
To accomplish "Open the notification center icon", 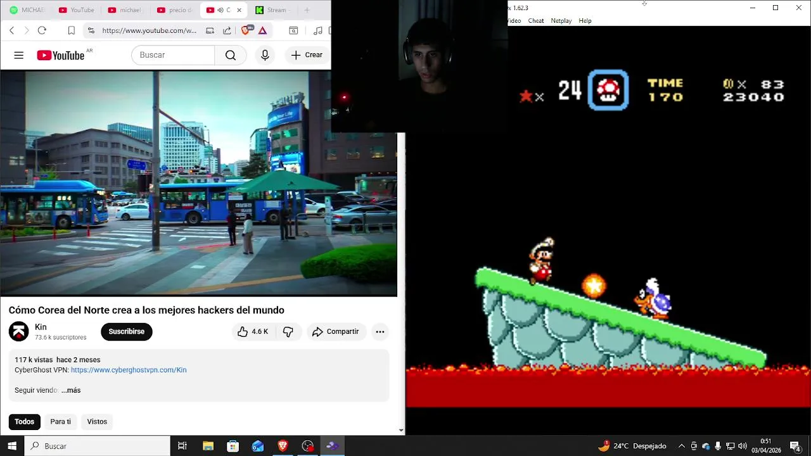I will [795, 446].
